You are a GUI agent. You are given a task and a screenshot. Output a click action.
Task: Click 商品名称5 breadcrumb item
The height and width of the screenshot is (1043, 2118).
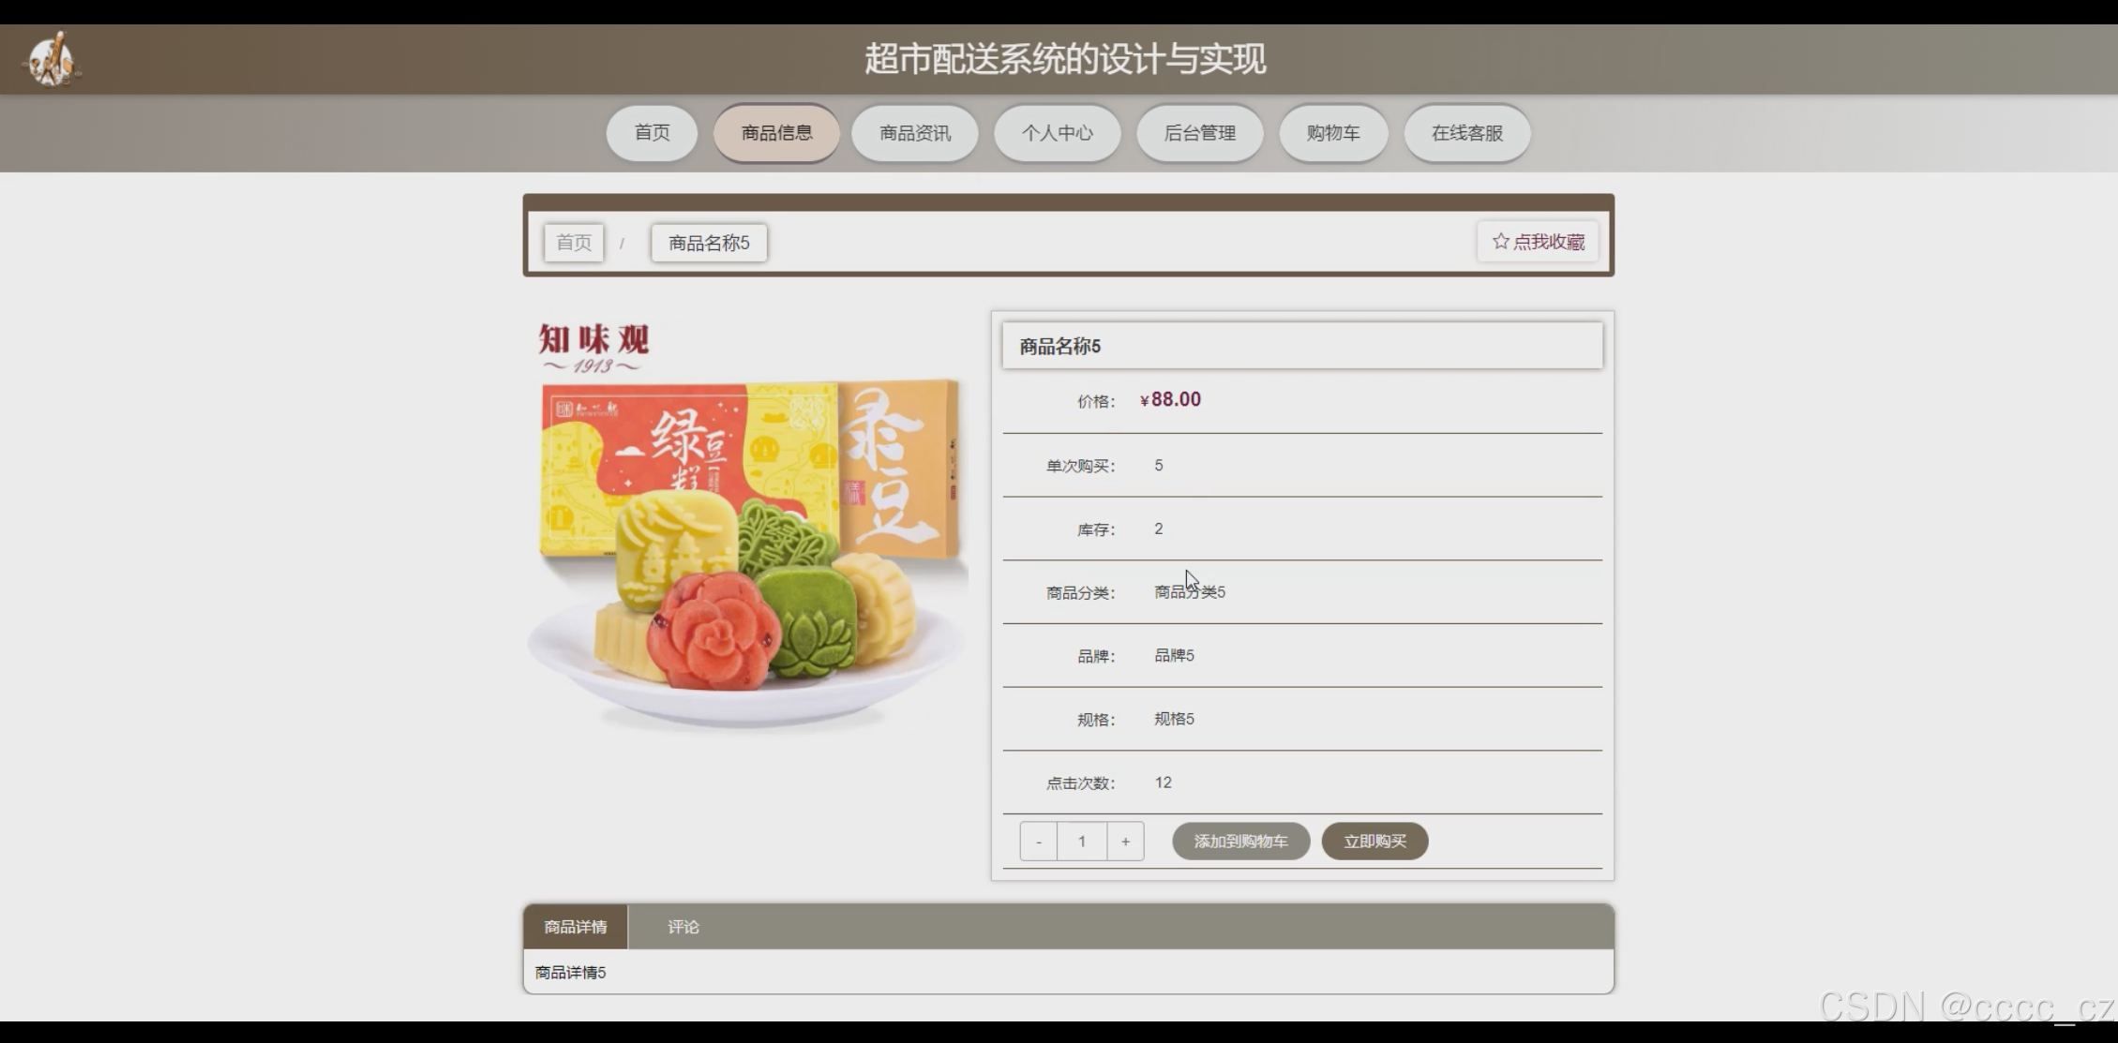pyautogui.click(x=709, y=243)
